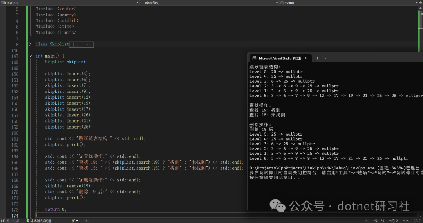Expand the collapsed SkipList class
Screen dimensions: 423x223
pyautogui.click(x=30, y=44)
